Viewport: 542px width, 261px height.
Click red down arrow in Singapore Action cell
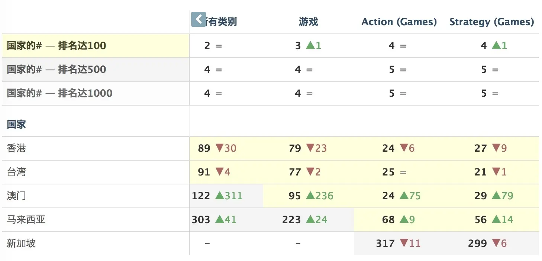click(x=404, y=243)
